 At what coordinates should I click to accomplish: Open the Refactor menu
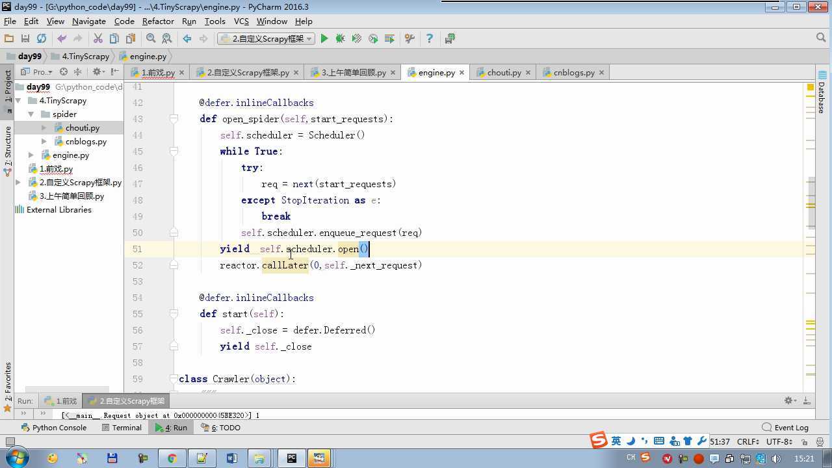[158, 21]
